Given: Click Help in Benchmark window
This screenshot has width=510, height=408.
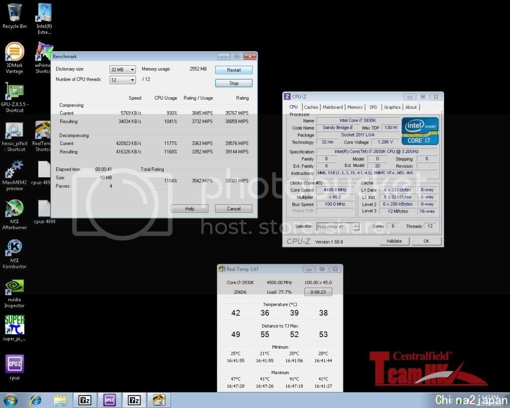Looking at the screenshot, I should (190, 209).
